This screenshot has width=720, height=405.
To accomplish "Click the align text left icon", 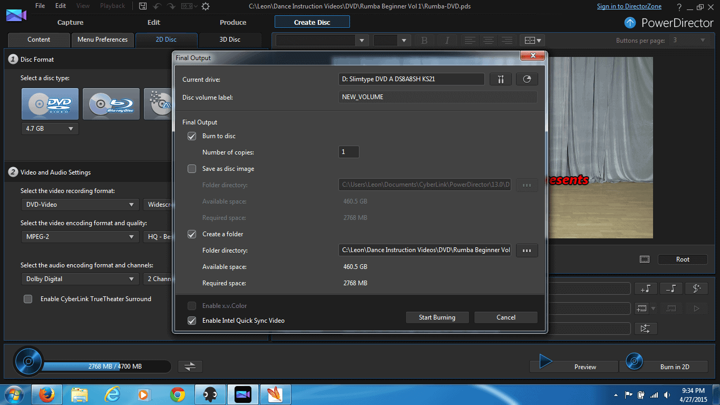I will tap(470, 41).
